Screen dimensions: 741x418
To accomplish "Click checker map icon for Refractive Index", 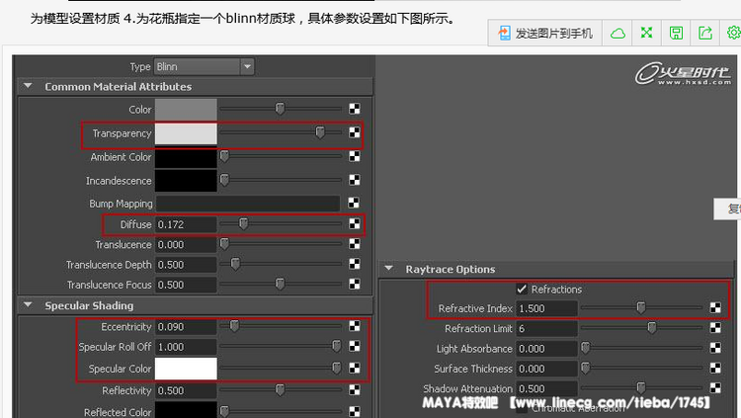I will [715, 308].
